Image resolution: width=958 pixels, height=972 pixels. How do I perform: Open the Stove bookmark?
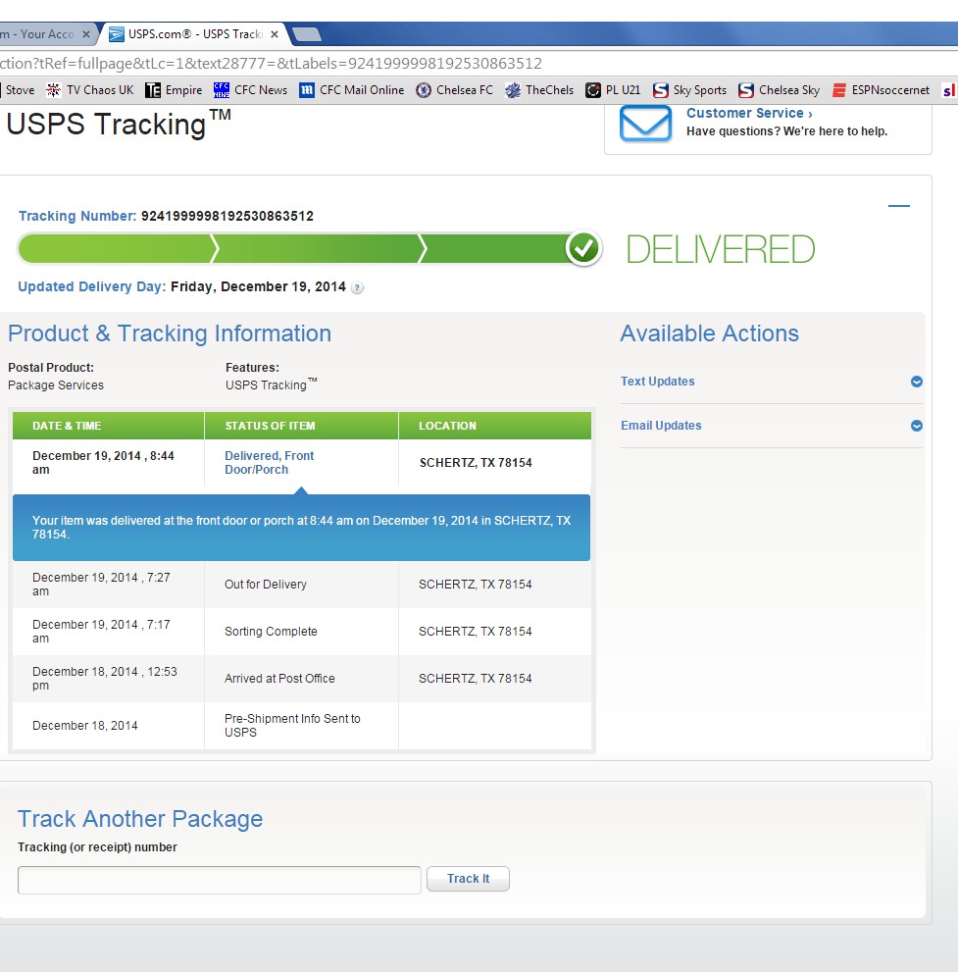pos(20,90)
